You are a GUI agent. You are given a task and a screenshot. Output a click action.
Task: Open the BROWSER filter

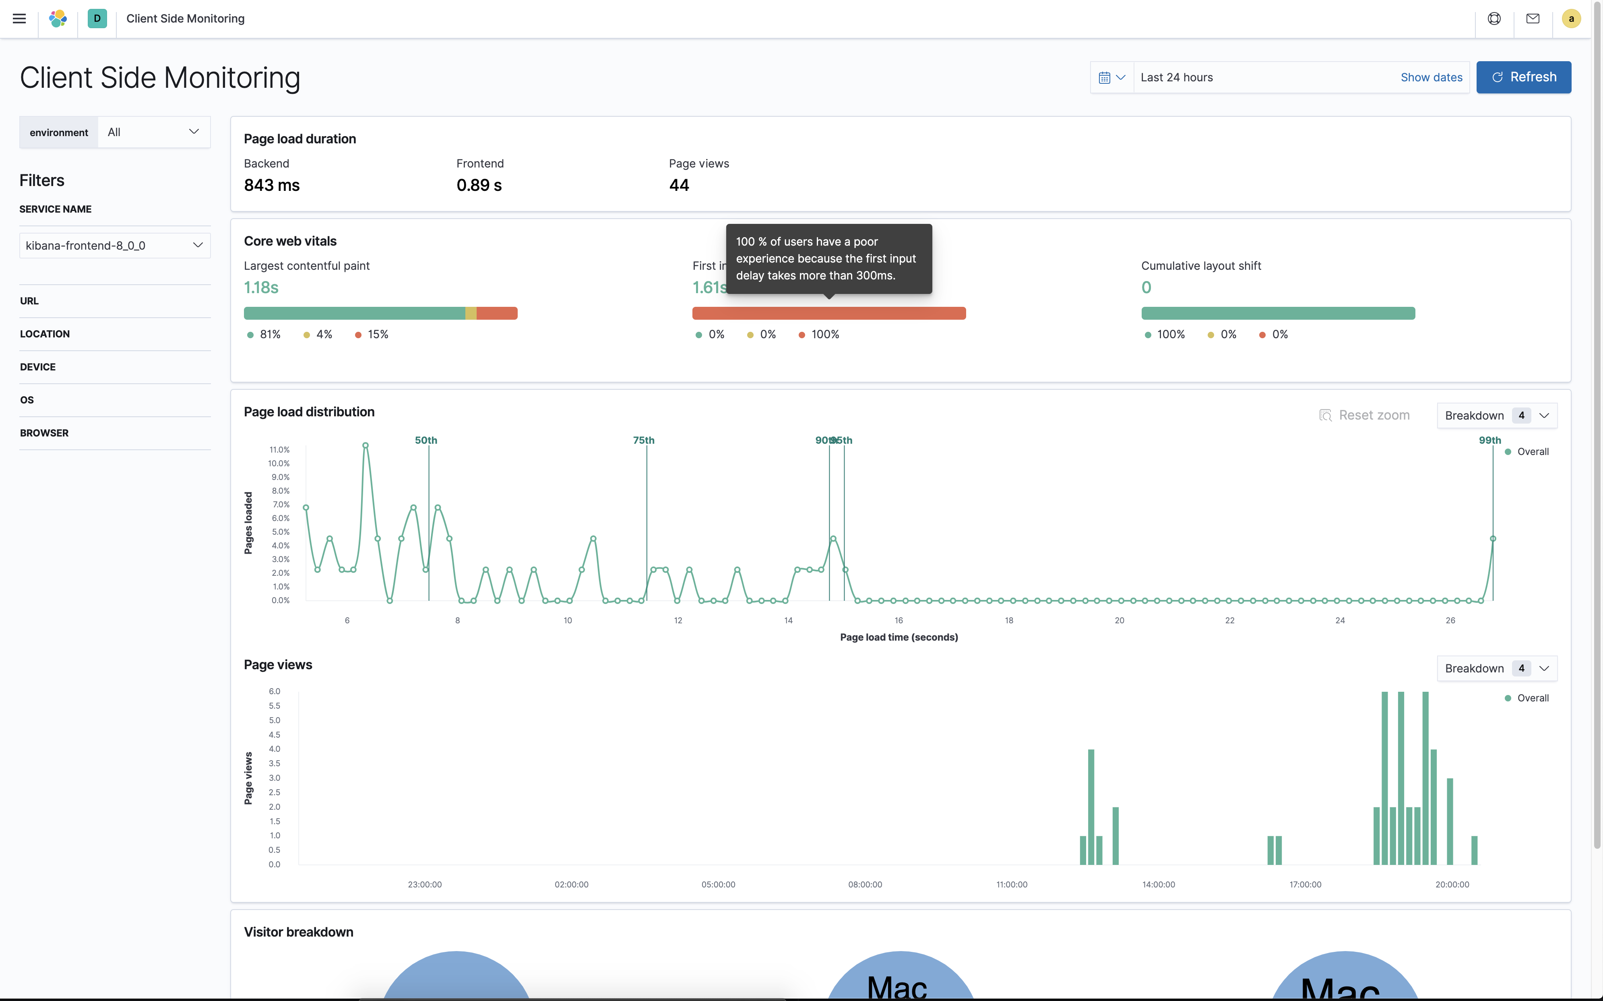(44, 433)
